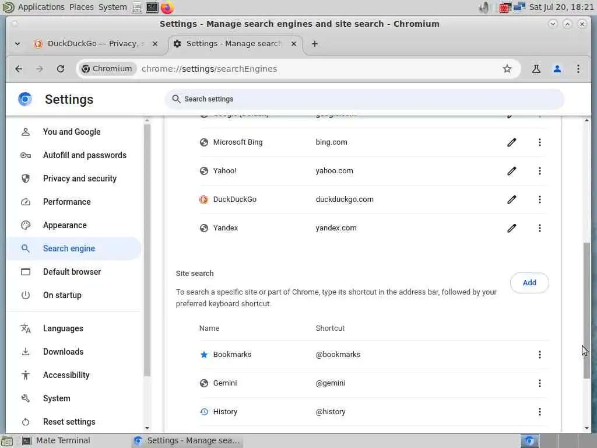This screenshot has width=597, height=448.
Task: Open Chrome Labs flask icon
Action: (x=536, y=69)
